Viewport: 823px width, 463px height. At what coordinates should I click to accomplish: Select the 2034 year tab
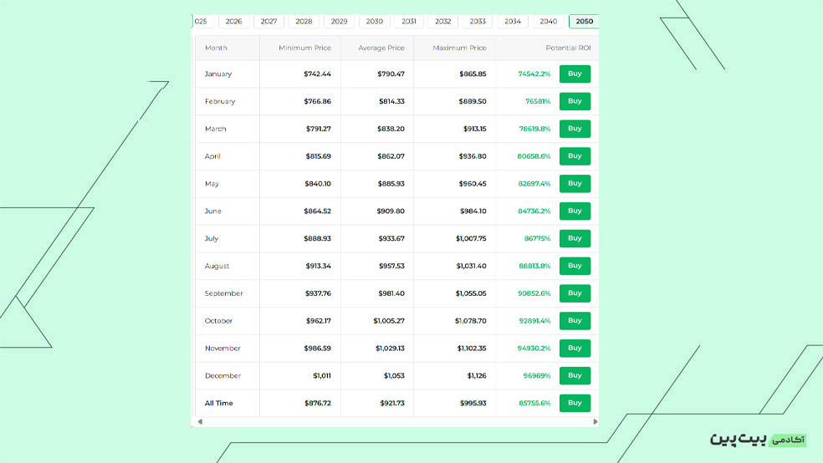[x=513, y=22]
